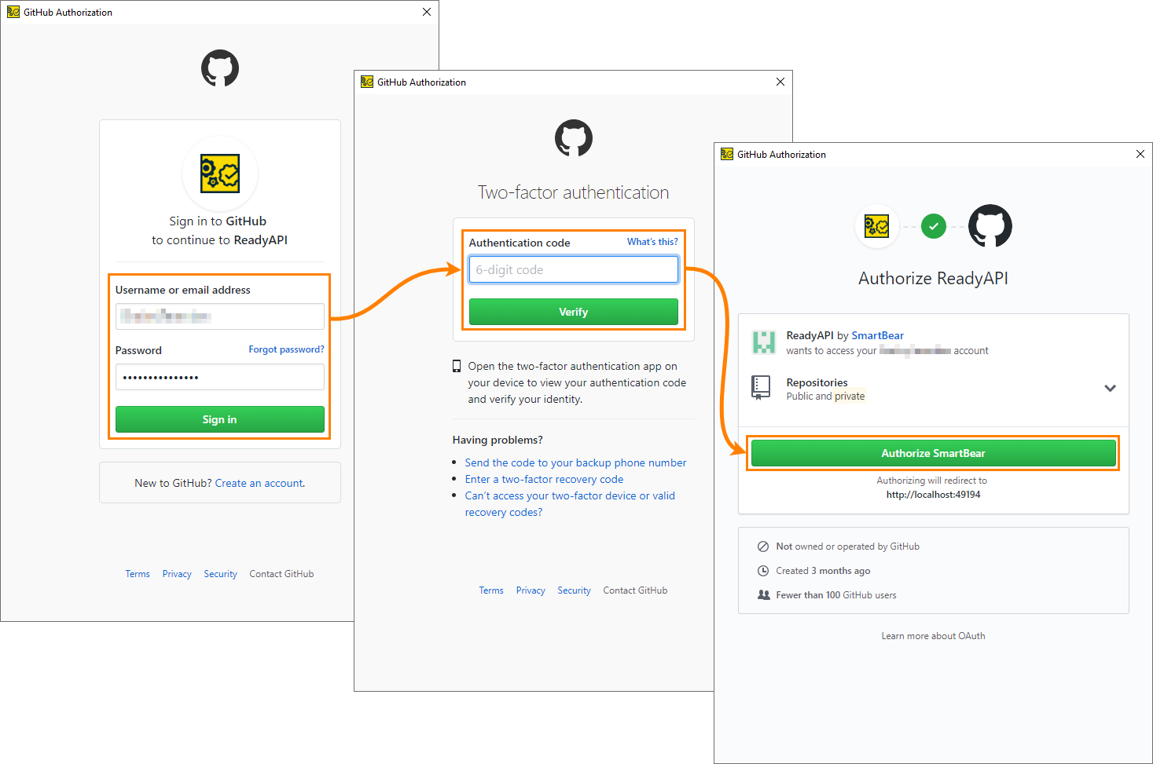Click the clock icon beside Created 3 months ago
The image size is (1153, 764).
762,571
